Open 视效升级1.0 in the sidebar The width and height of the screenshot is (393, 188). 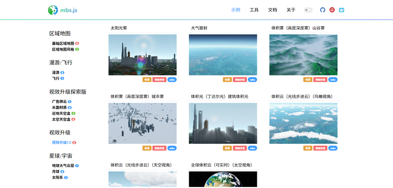pyautogui.click(x=62, y=142)
